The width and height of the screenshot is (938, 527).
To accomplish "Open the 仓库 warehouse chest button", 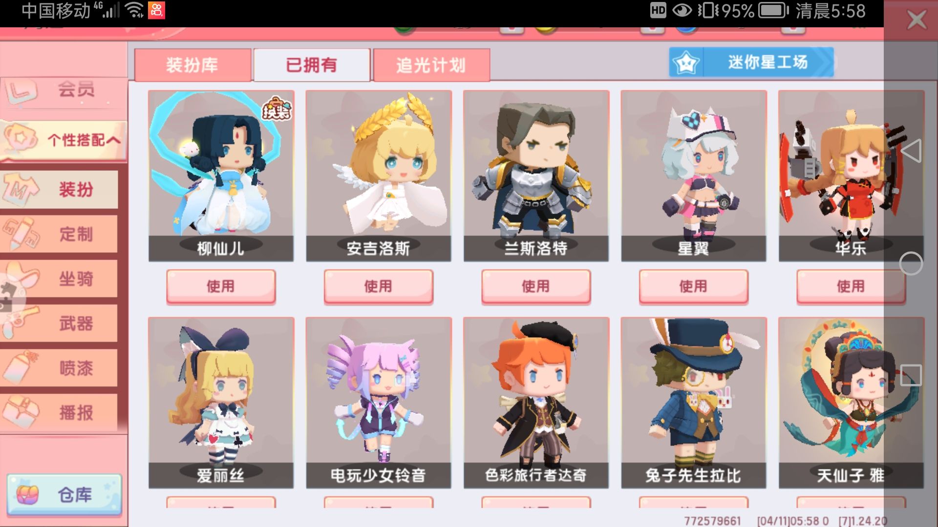I will [x=64, y=495].
